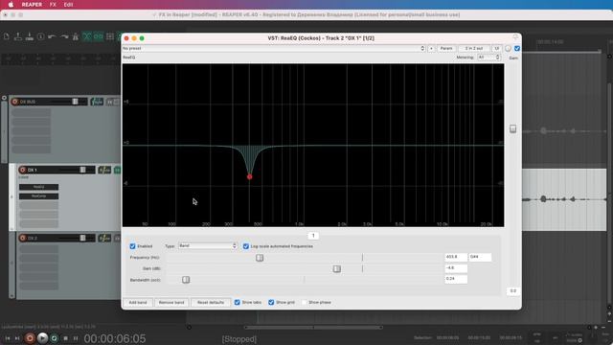Screen dimensions: 613x345
Task: Click the Undo arrow icon
Action: 52,36
